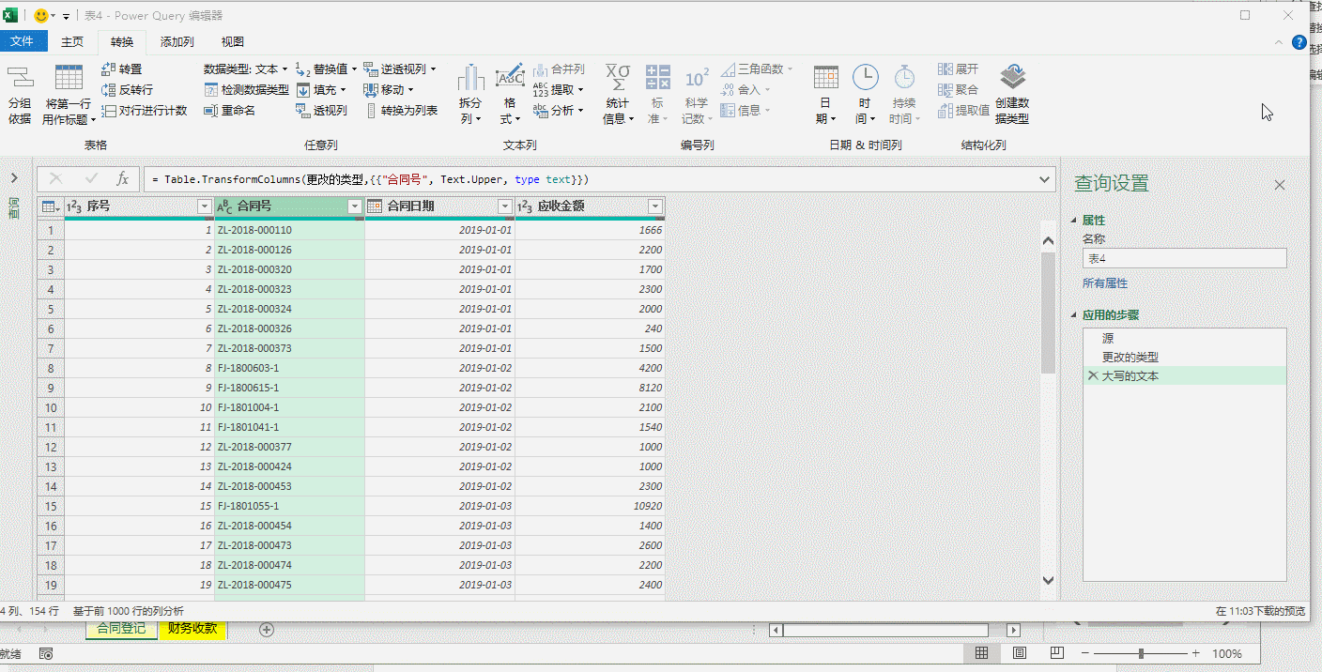This screenshot has width=1322, height=672.
Task: Click Pivot Column (透视列)
Action: click(x=321, y=110)
